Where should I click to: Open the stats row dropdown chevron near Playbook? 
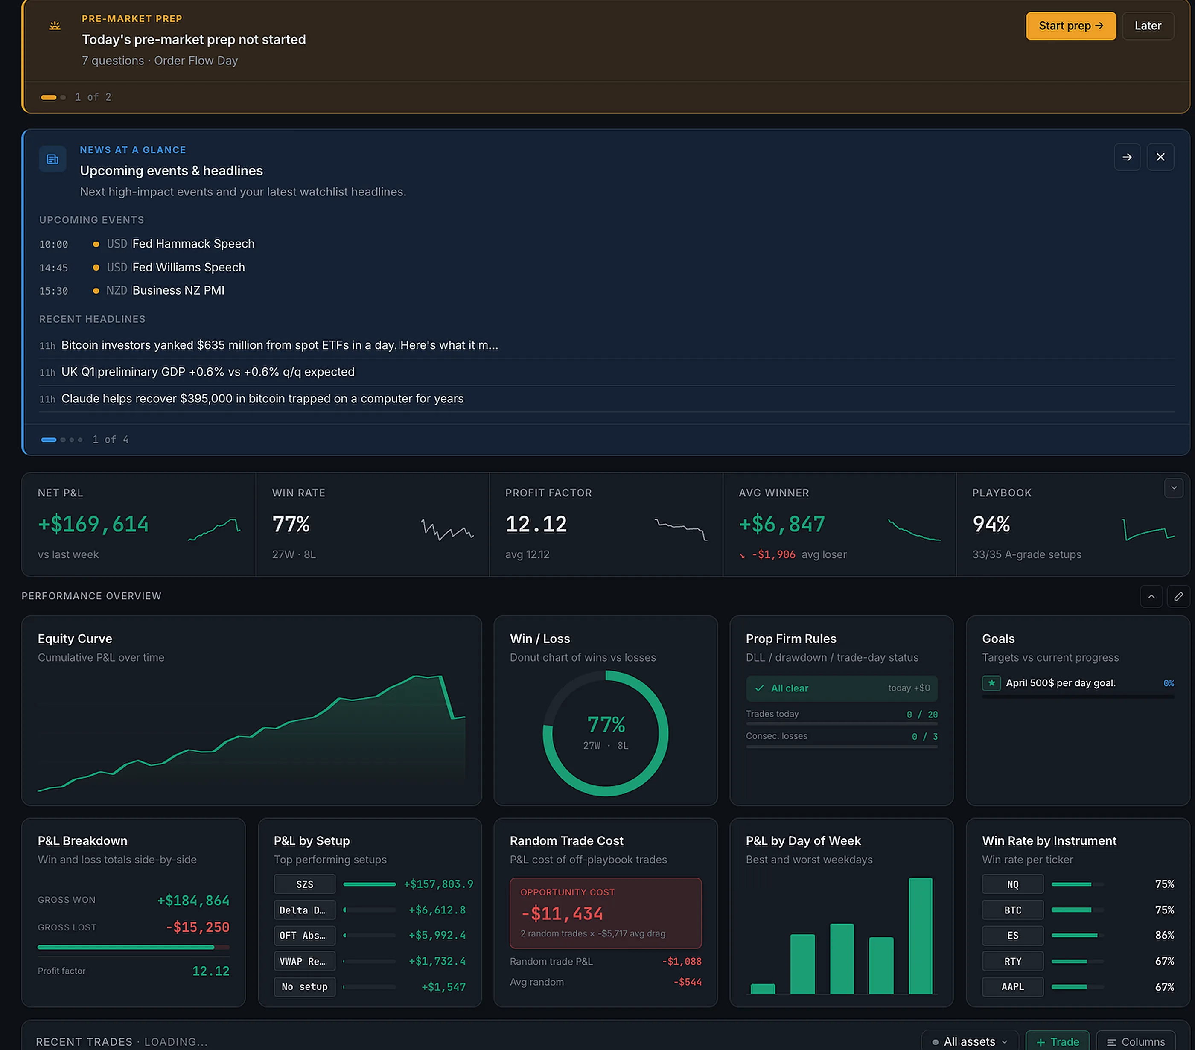[x=1173, y=488]
